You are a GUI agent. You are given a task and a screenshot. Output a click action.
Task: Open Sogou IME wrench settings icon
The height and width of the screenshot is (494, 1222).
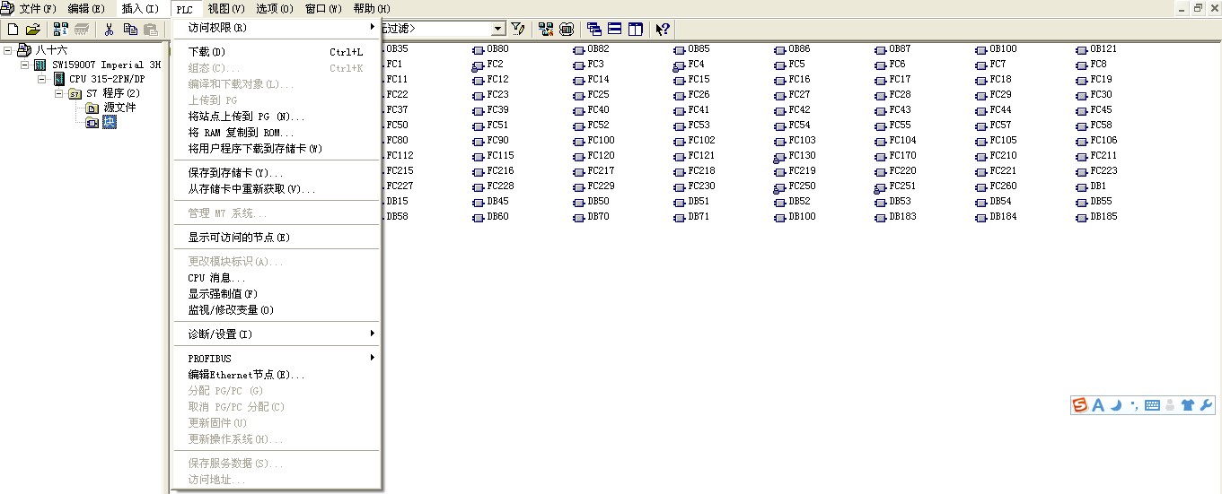(1206, 405)
